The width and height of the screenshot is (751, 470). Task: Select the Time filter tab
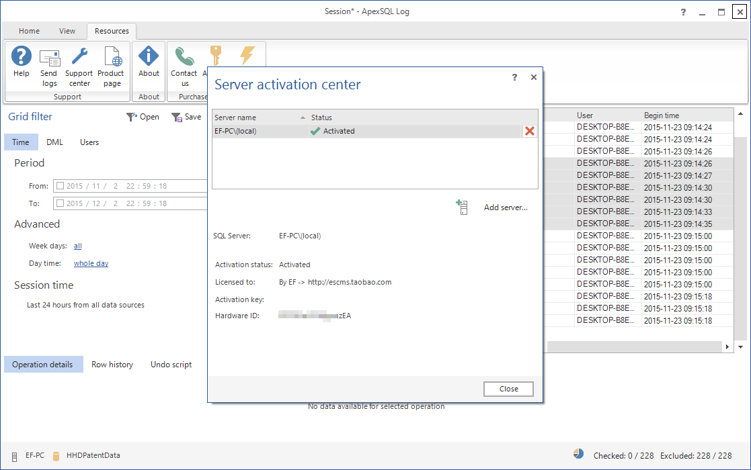(21, 142)
